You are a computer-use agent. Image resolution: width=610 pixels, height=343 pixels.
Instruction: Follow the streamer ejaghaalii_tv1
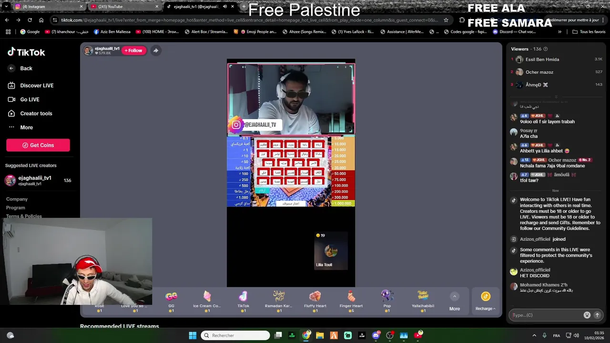[x=133, y=50]
